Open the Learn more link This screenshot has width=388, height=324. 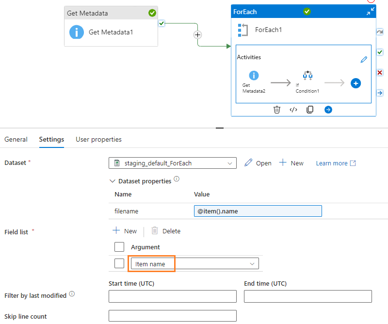[x=336, y=163]
